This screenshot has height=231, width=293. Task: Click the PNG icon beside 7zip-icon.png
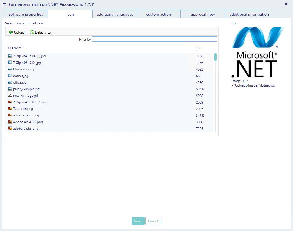10,109
